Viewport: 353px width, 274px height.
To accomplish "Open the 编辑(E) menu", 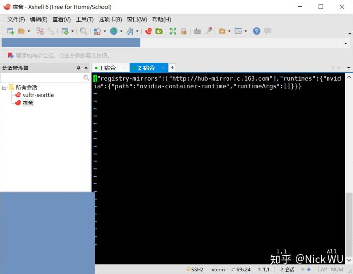I will pos(39,19).
